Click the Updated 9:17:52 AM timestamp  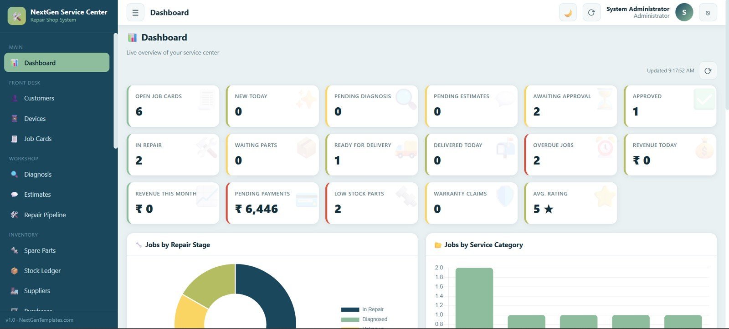tap(670, 70)
